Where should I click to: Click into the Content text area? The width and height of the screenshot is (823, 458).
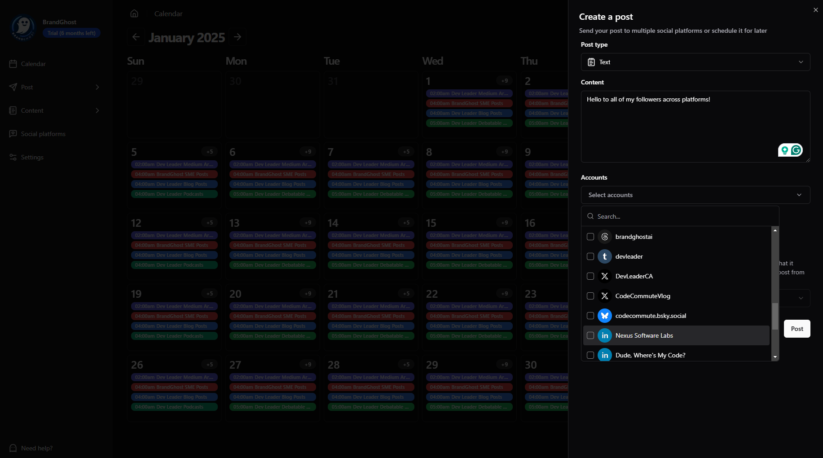(x=695, y=127)
